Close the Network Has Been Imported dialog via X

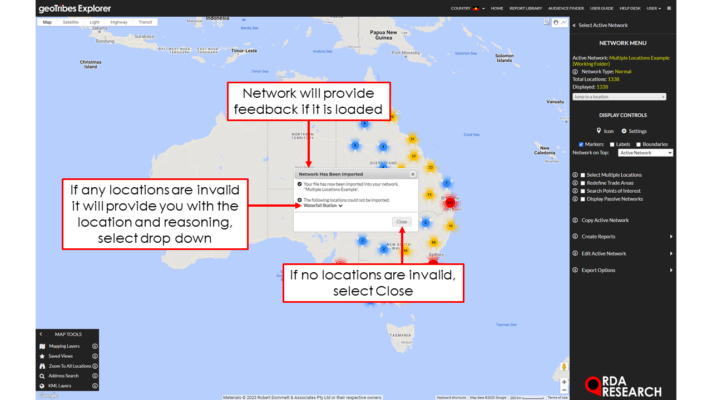pyautogui.click(x=413, y=174)
